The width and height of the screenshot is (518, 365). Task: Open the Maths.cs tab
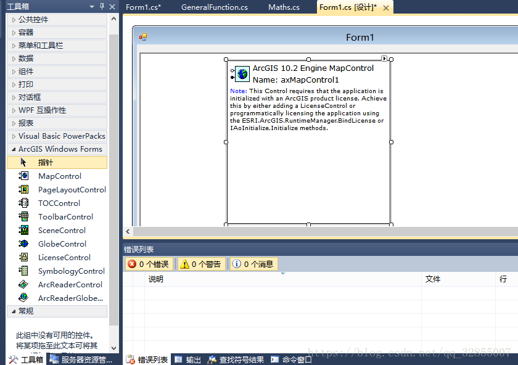(284, 7)
